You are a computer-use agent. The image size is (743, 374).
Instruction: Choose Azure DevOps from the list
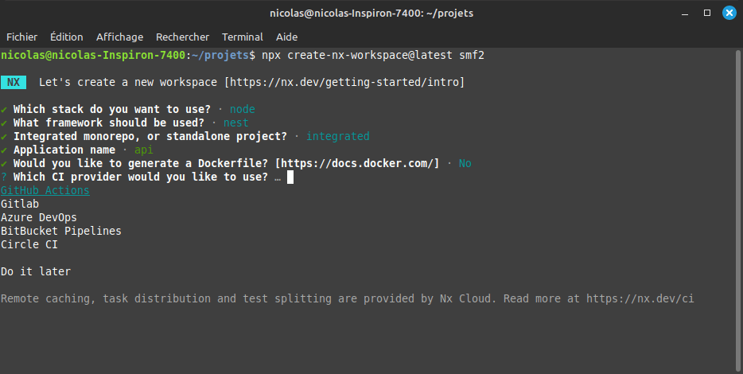[39, 217]
